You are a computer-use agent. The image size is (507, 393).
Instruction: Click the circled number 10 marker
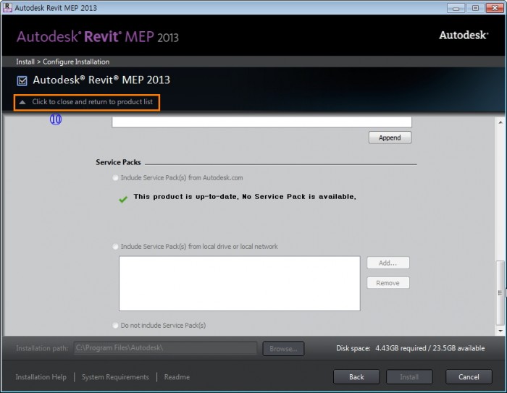tap(56, 119)
